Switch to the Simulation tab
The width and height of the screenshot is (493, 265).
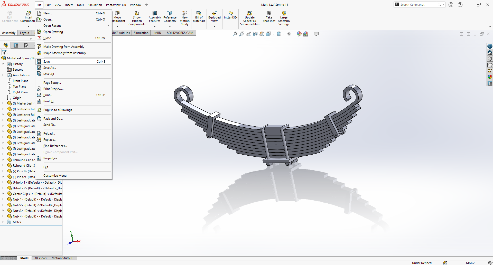point(141,33)
